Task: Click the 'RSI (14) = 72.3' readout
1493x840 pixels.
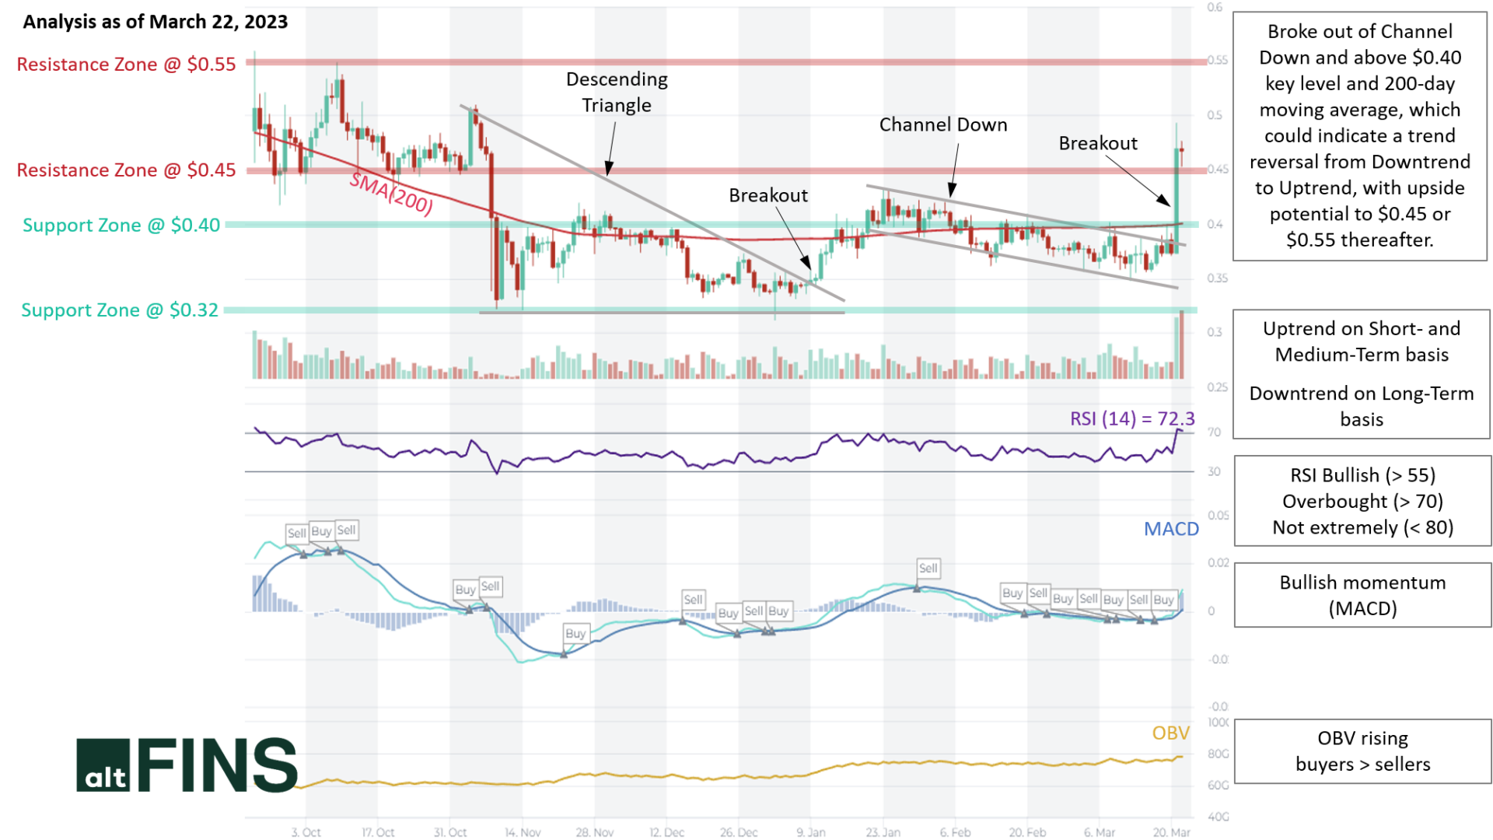Action: [x=1132, y=419]
